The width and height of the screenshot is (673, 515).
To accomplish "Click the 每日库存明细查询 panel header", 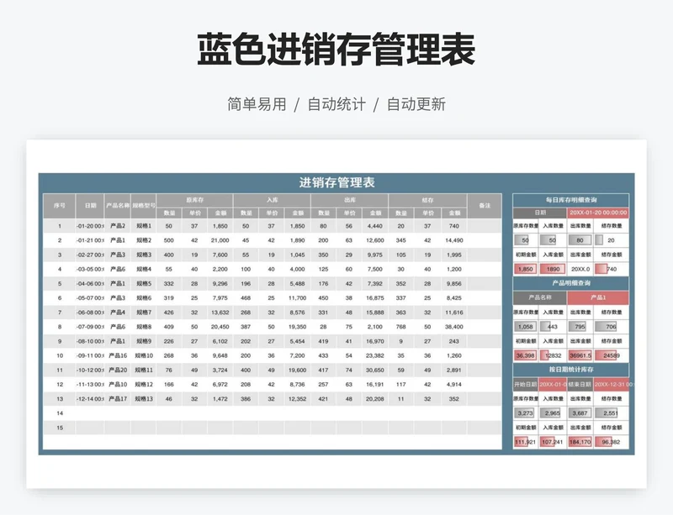I will pyautogui.click(x=571, y=200).
